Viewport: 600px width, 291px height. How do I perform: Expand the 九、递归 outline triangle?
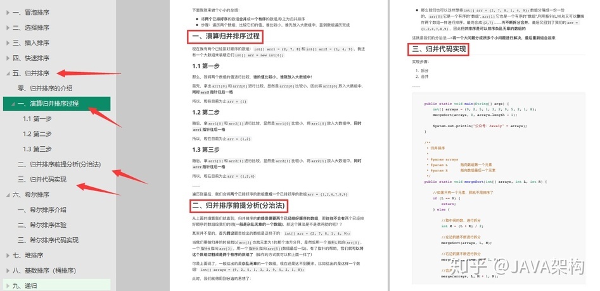point(8,286)
